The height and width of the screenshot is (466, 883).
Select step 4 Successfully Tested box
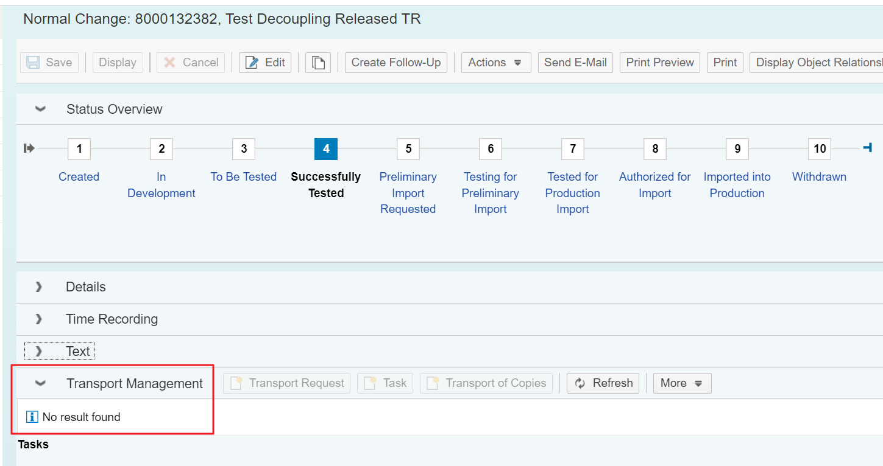tap(326, 149)
